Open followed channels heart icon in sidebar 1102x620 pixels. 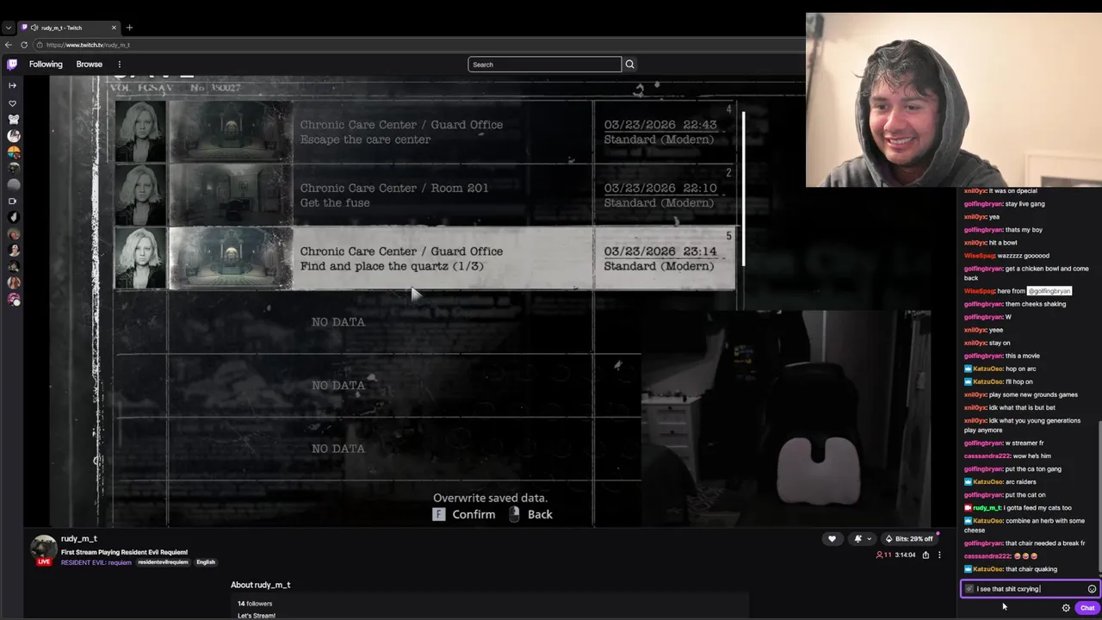pyautogui.click(x=12, y=103)
